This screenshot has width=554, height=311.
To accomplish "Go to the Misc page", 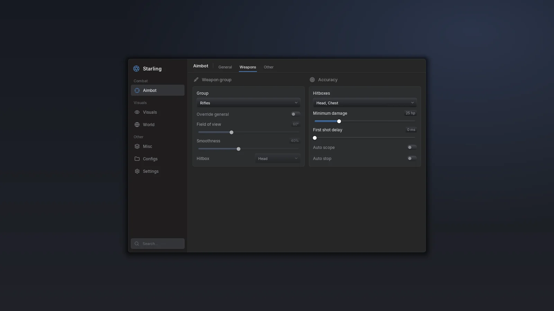I will point(158,147).
